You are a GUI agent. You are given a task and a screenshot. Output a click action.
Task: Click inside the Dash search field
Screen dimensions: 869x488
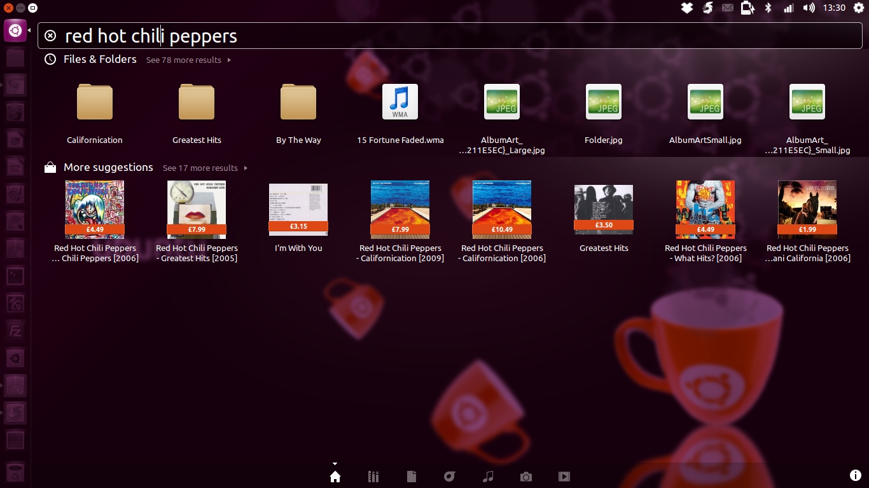pos(445,36)
